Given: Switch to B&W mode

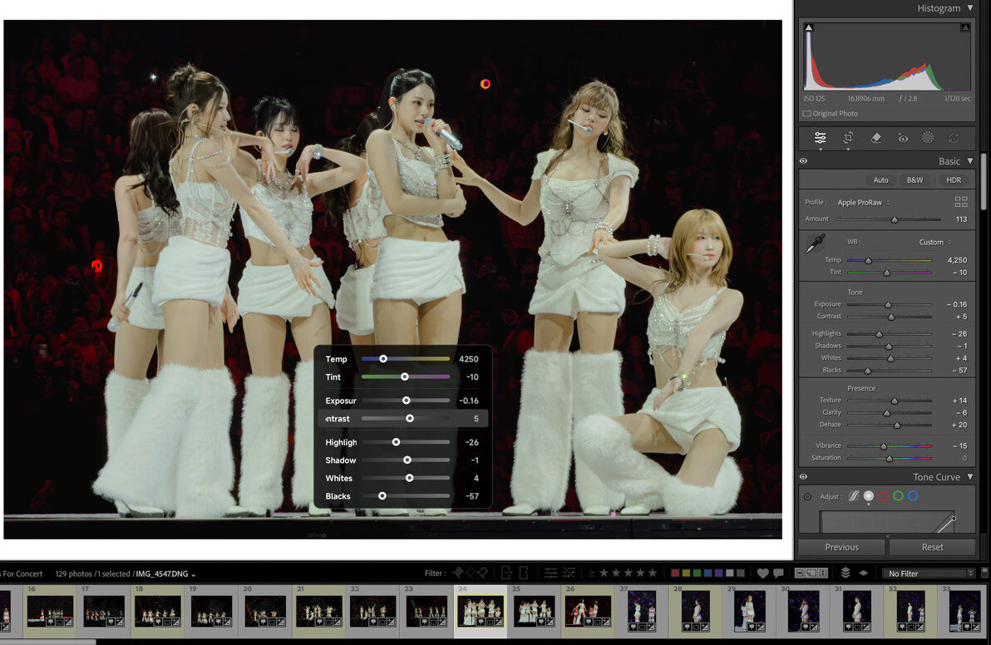Looking at the screenshot, I should coord(915,180).
